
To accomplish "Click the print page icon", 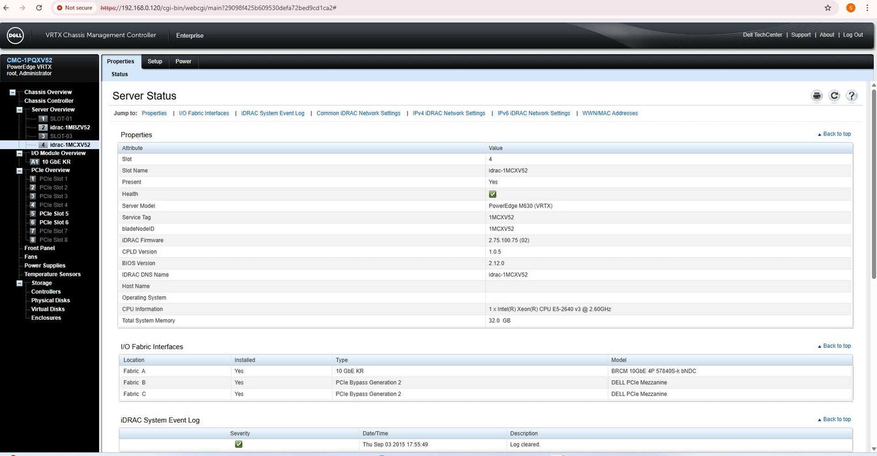I will point(816,96).
